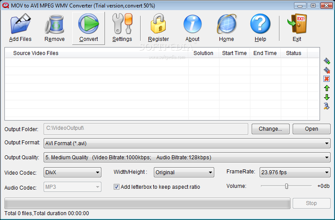Click the +0db volume value

[324, 186]
